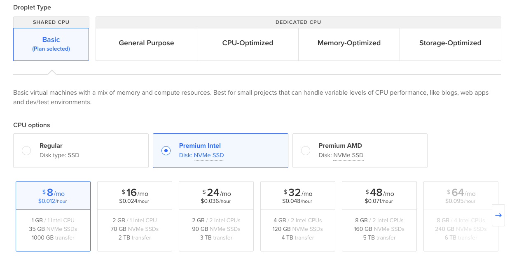The height and width of the screenshot is (256, 519).
Task: Choose the General Purpose droplet type
Action: (x=146, y=43)
